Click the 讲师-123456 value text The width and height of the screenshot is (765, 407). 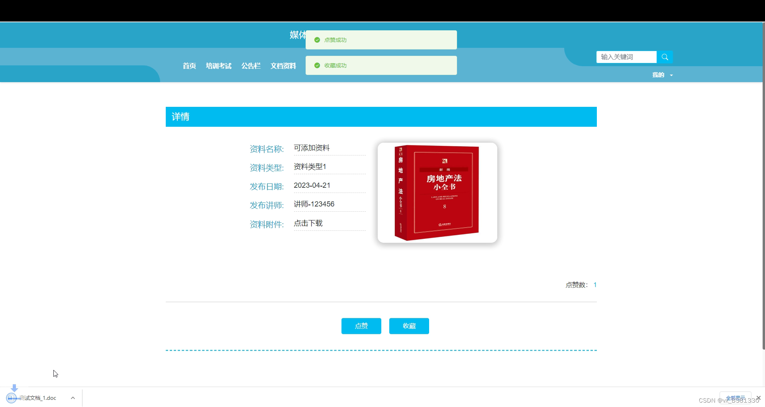[314, 204]
